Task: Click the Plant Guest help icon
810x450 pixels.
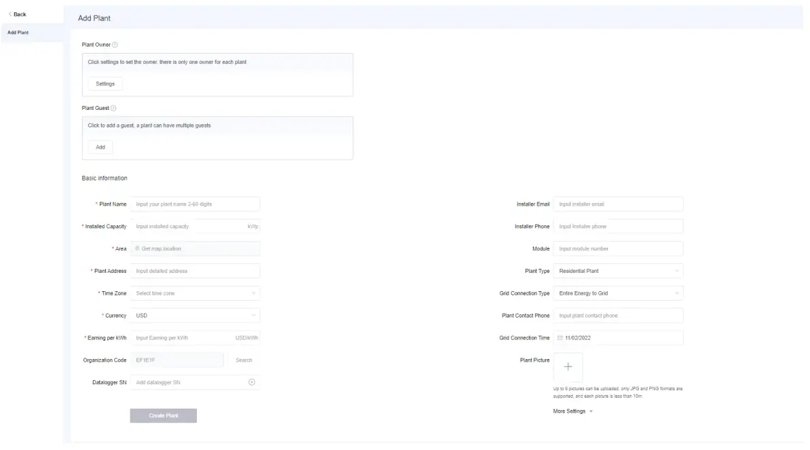Action: click(113, 108)
